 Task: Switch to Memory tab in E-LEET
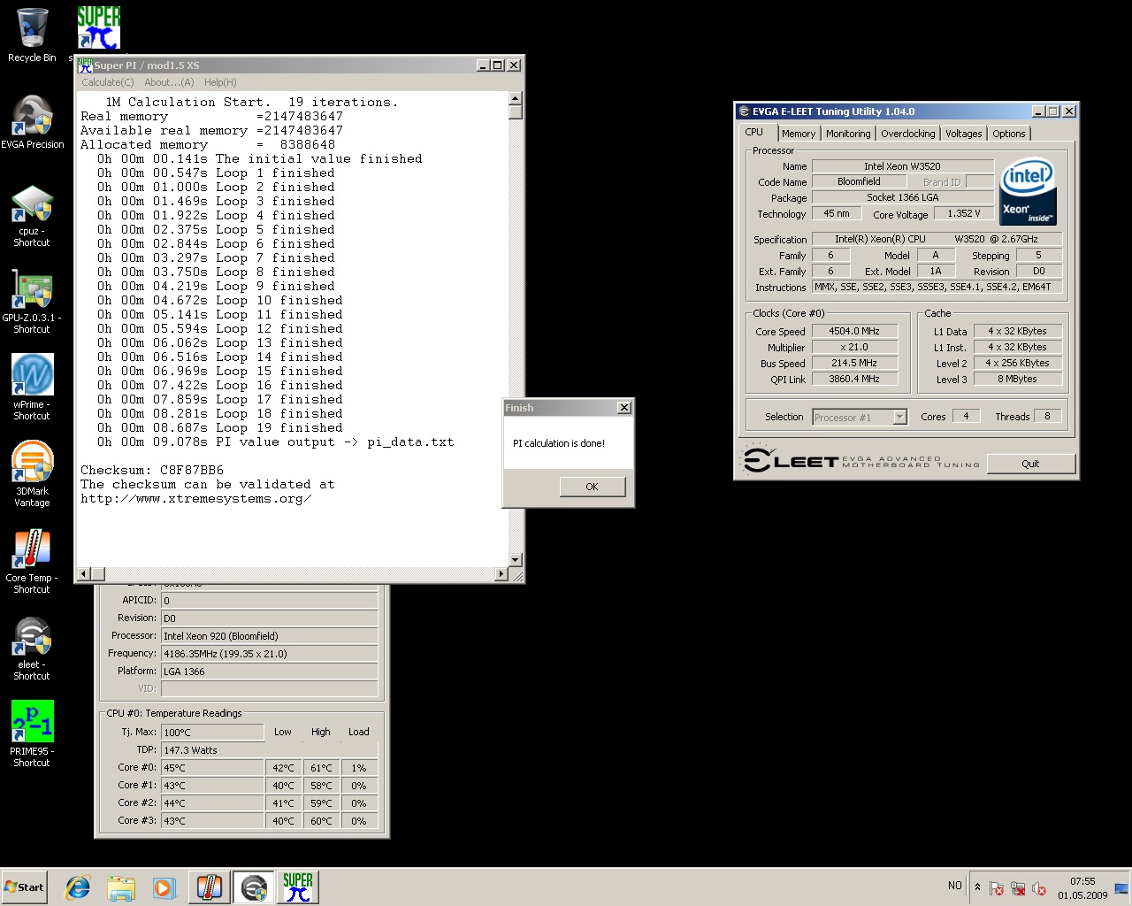point(799,134)
